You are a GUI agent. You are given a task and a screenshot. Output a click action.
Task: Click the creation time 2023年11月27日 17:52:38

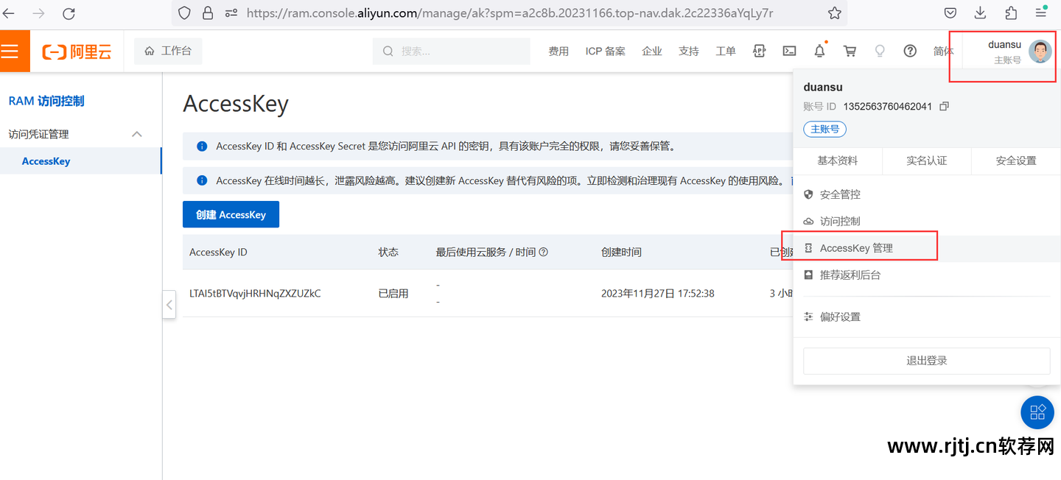pyautogui.click(x=659, y=293)
